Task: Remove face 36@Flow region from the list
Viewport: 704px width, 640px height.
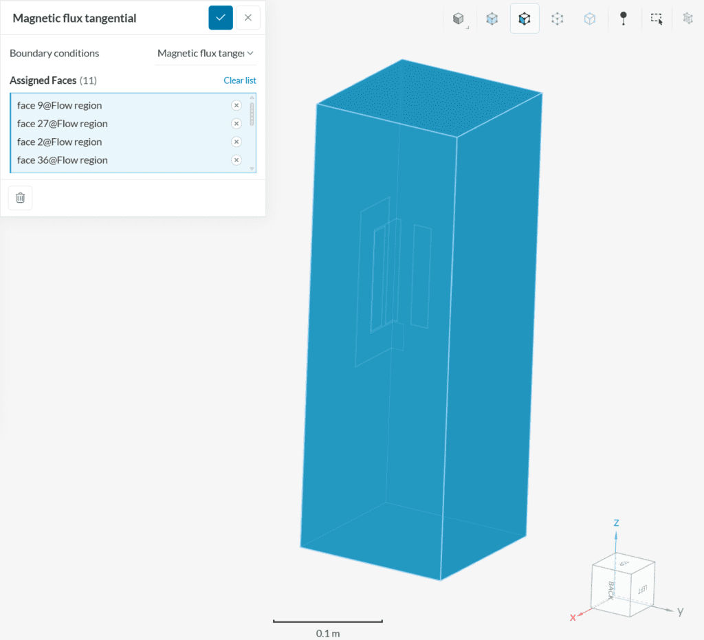Action: [236, 159]
